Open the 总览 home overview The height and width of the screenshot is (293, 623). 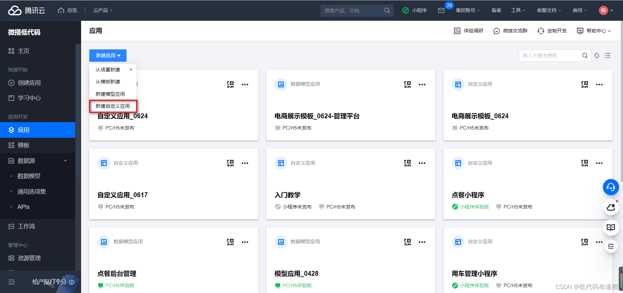(67, 10)
